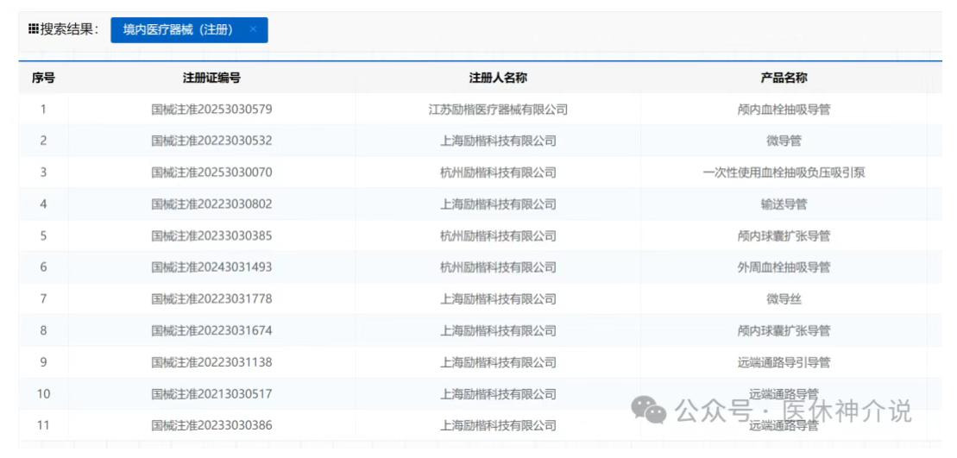957x458 pixels.
Task: Click product name 微导管
Action: (784, 141)
